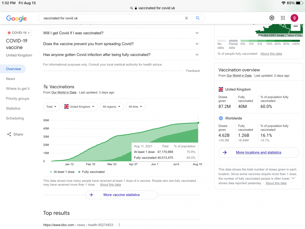Click the syringe icon beside Vaccinations
The width and height of the screenshot is (305, 229).
point(45,87)
